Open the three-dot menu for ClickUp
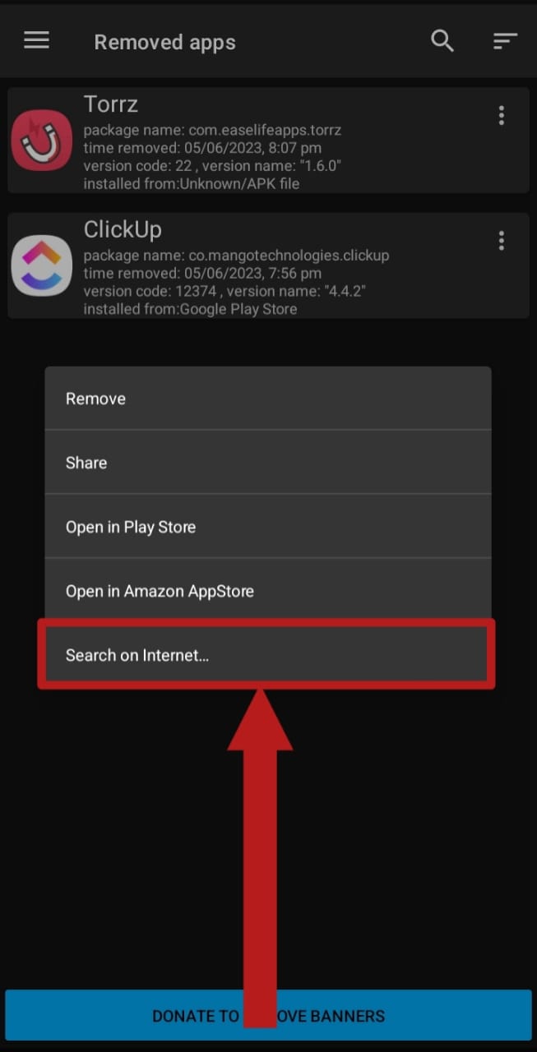 click(501, 241)
